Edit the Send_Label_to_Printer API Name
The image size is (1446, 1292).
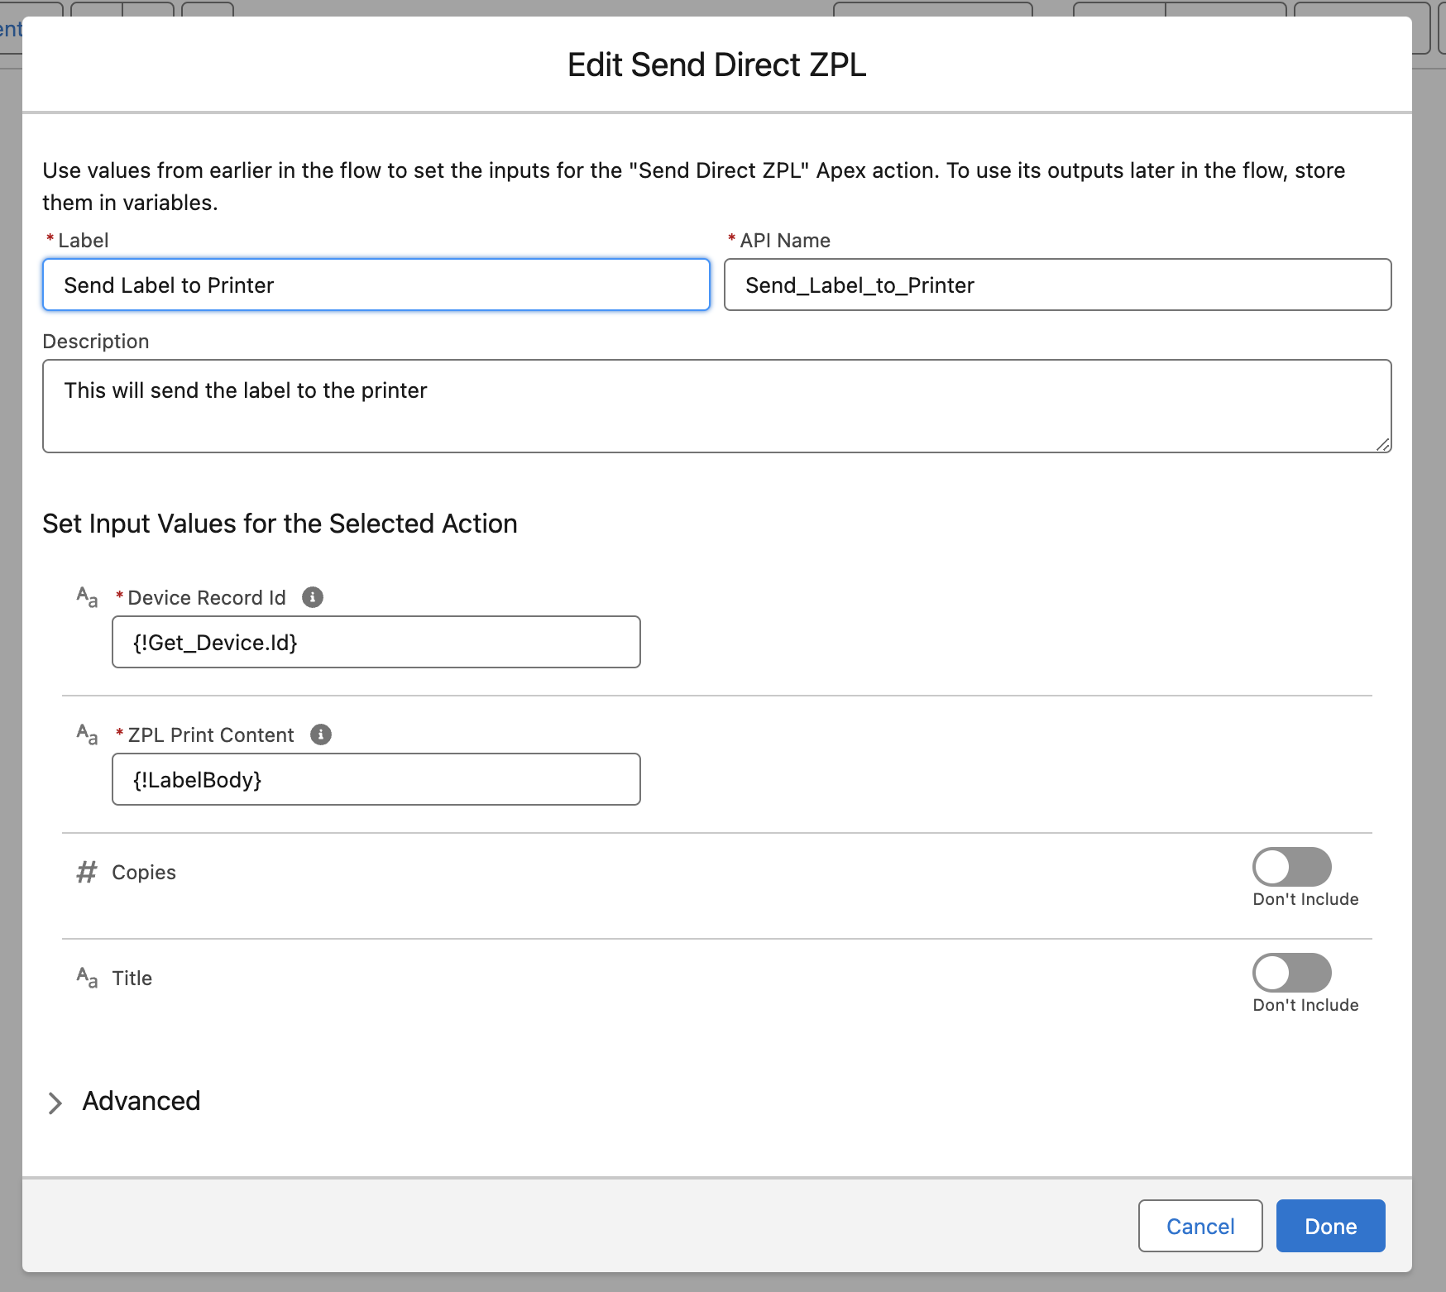pyautogui.click(x=1056, y=285)
